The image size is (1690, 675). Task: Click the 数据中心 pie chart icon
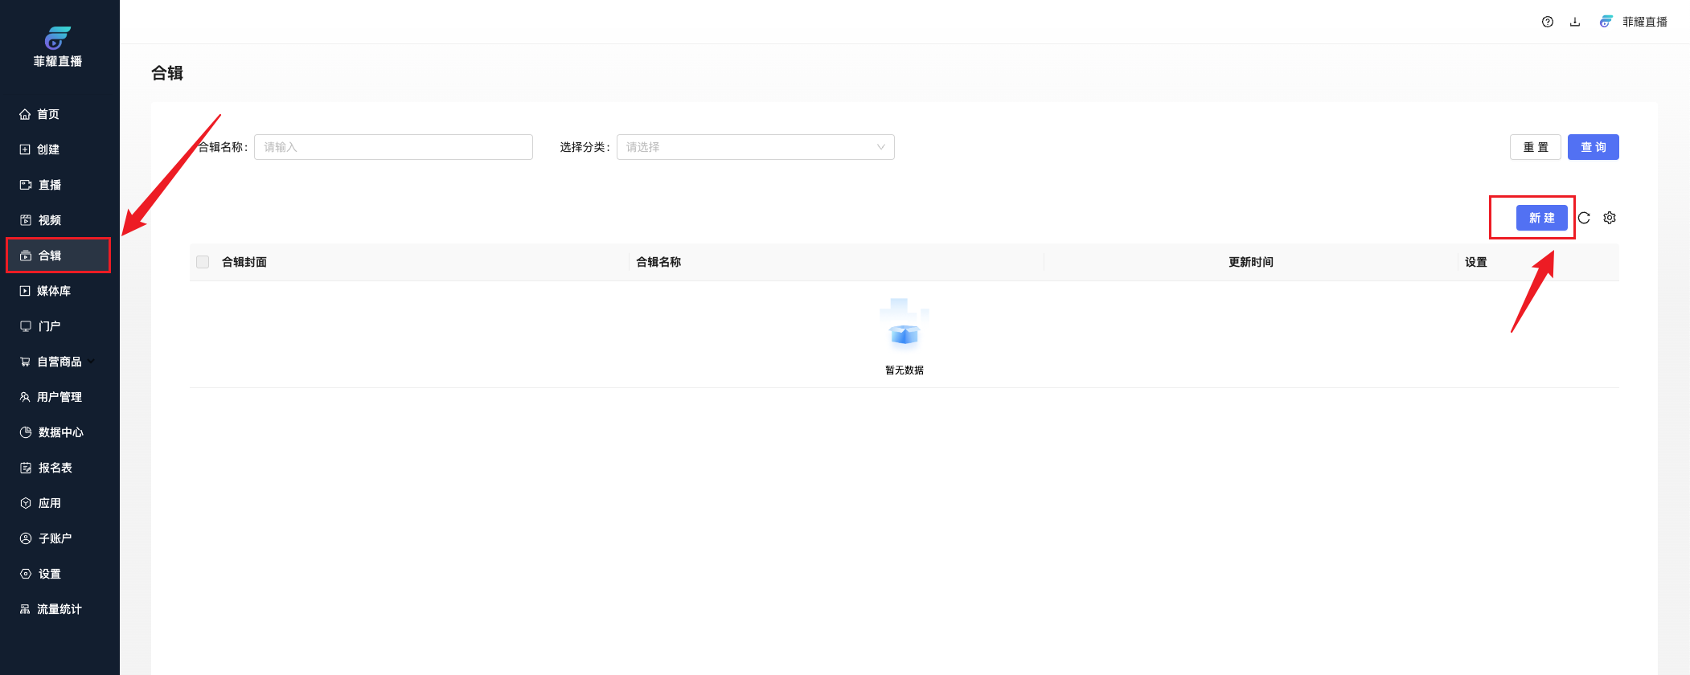click(26, 432)
